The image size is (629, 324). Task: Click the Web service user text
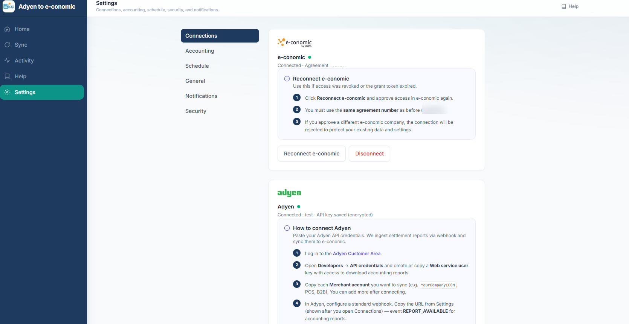pos(449,266)
